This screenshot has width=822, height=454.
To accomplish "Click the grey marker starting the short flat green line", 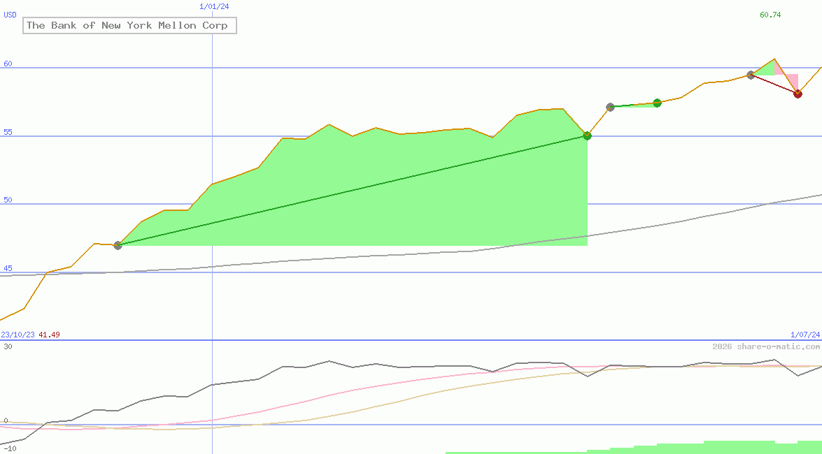I will 610,107.
